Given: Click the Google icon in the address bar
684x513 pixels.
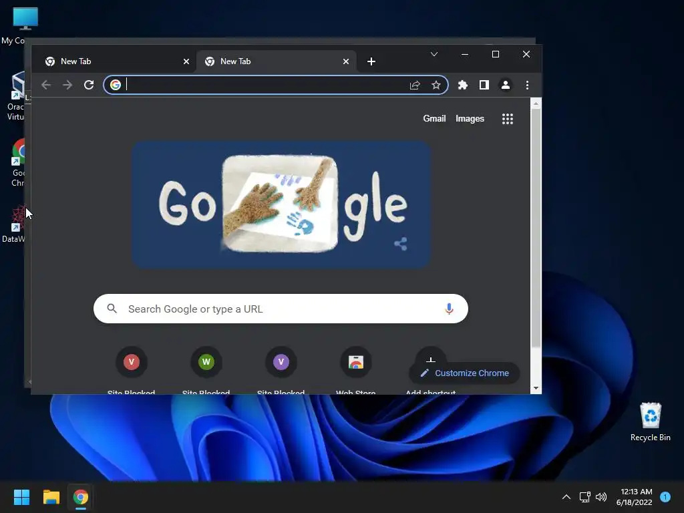Looking at the screenshot, I should tap(116, 85).
